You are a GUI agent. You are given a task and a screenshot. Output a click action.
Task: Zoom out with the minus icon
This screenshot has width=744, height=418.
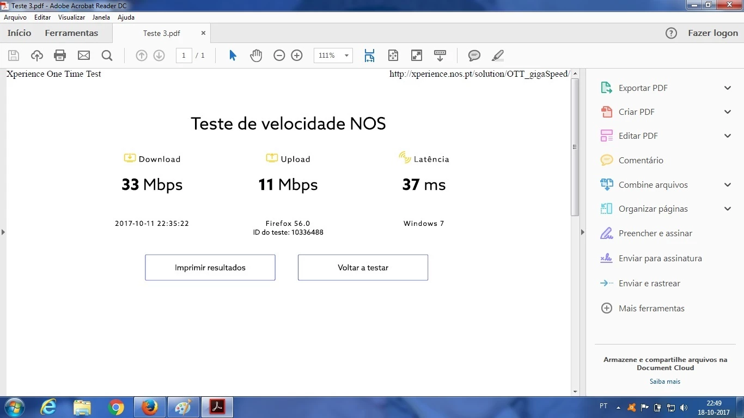(279, 56)
